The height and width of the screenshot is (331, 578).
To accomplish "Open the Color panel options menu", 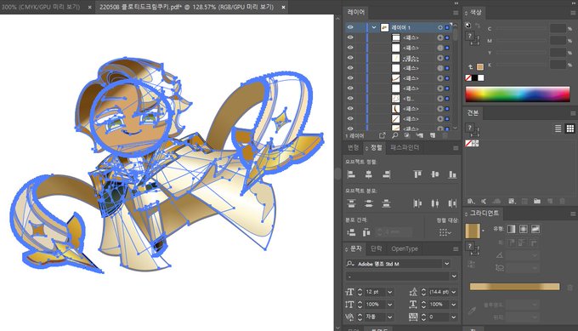I will pyautogui.click(x=573, y=13).
